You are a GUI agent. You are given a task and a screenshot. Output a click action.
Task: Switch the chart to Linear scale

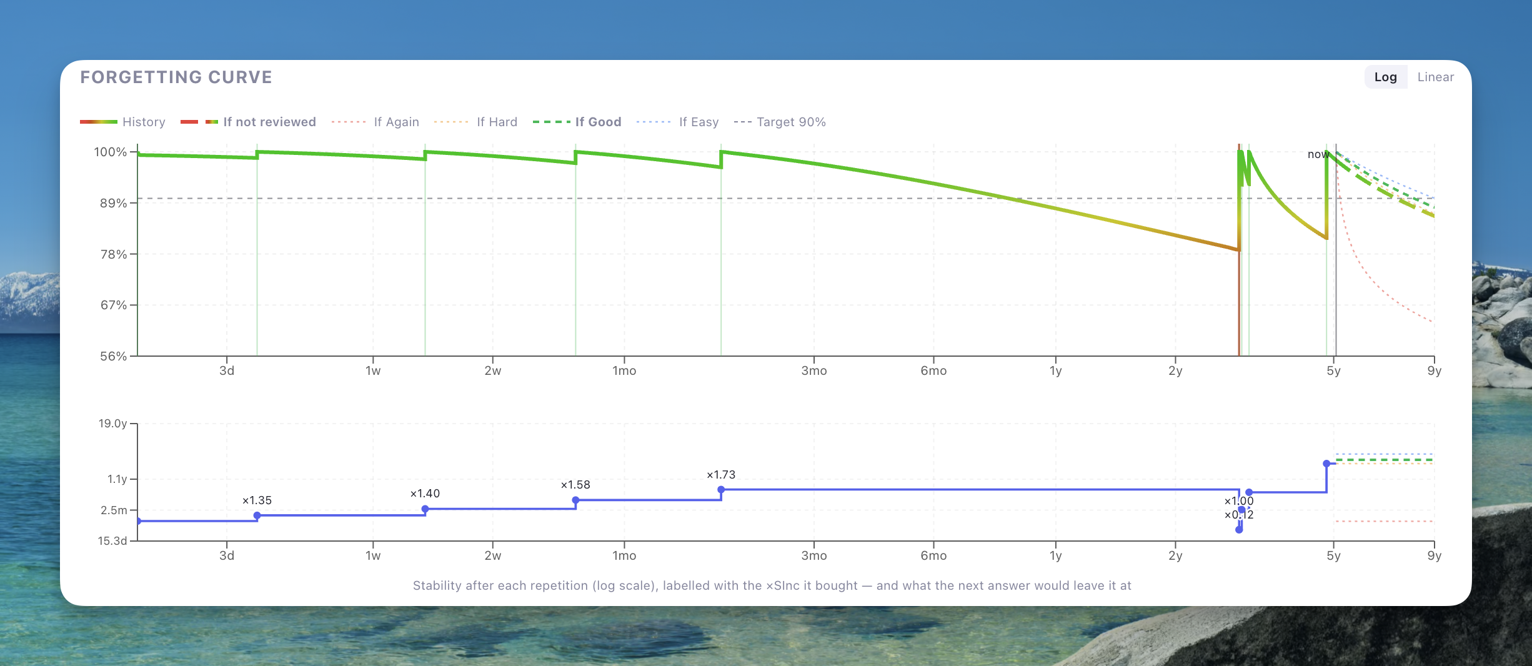click(1435, 77)
